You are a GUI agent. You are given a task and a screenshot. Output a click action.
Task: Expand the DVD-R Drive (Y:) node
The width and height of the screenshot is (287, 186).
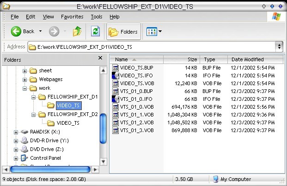click(x=16, y=141)
